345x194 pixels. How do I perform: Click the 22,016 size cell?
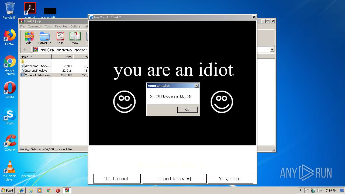point(67,71)
